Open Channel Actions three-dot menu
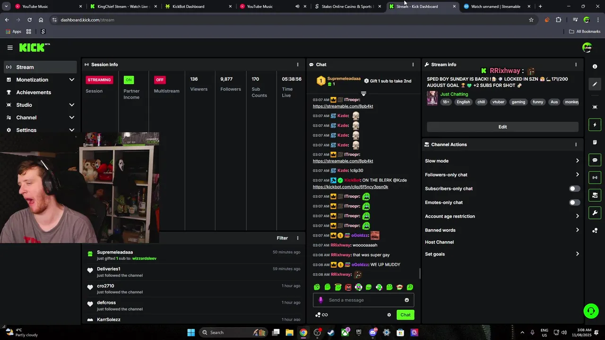The width and height of the screenshot is (605, 340). point(576,144)
